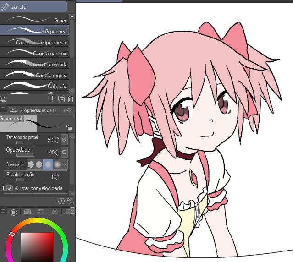Image resolution: width=293 pixels, height=262 pixels.
Task: Reset tool properties to default
Action: (x=61, y=201)
